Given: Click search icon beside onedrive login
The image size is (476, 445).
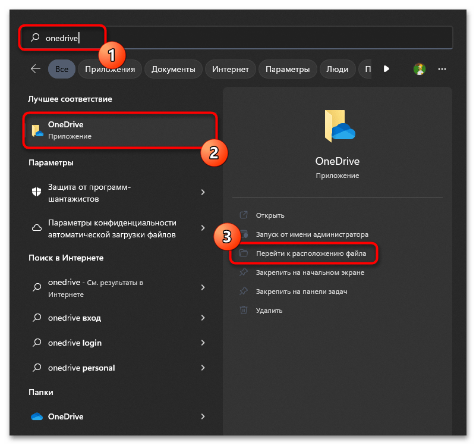Looking at the screenshot, I should click(x=37, y=343).
